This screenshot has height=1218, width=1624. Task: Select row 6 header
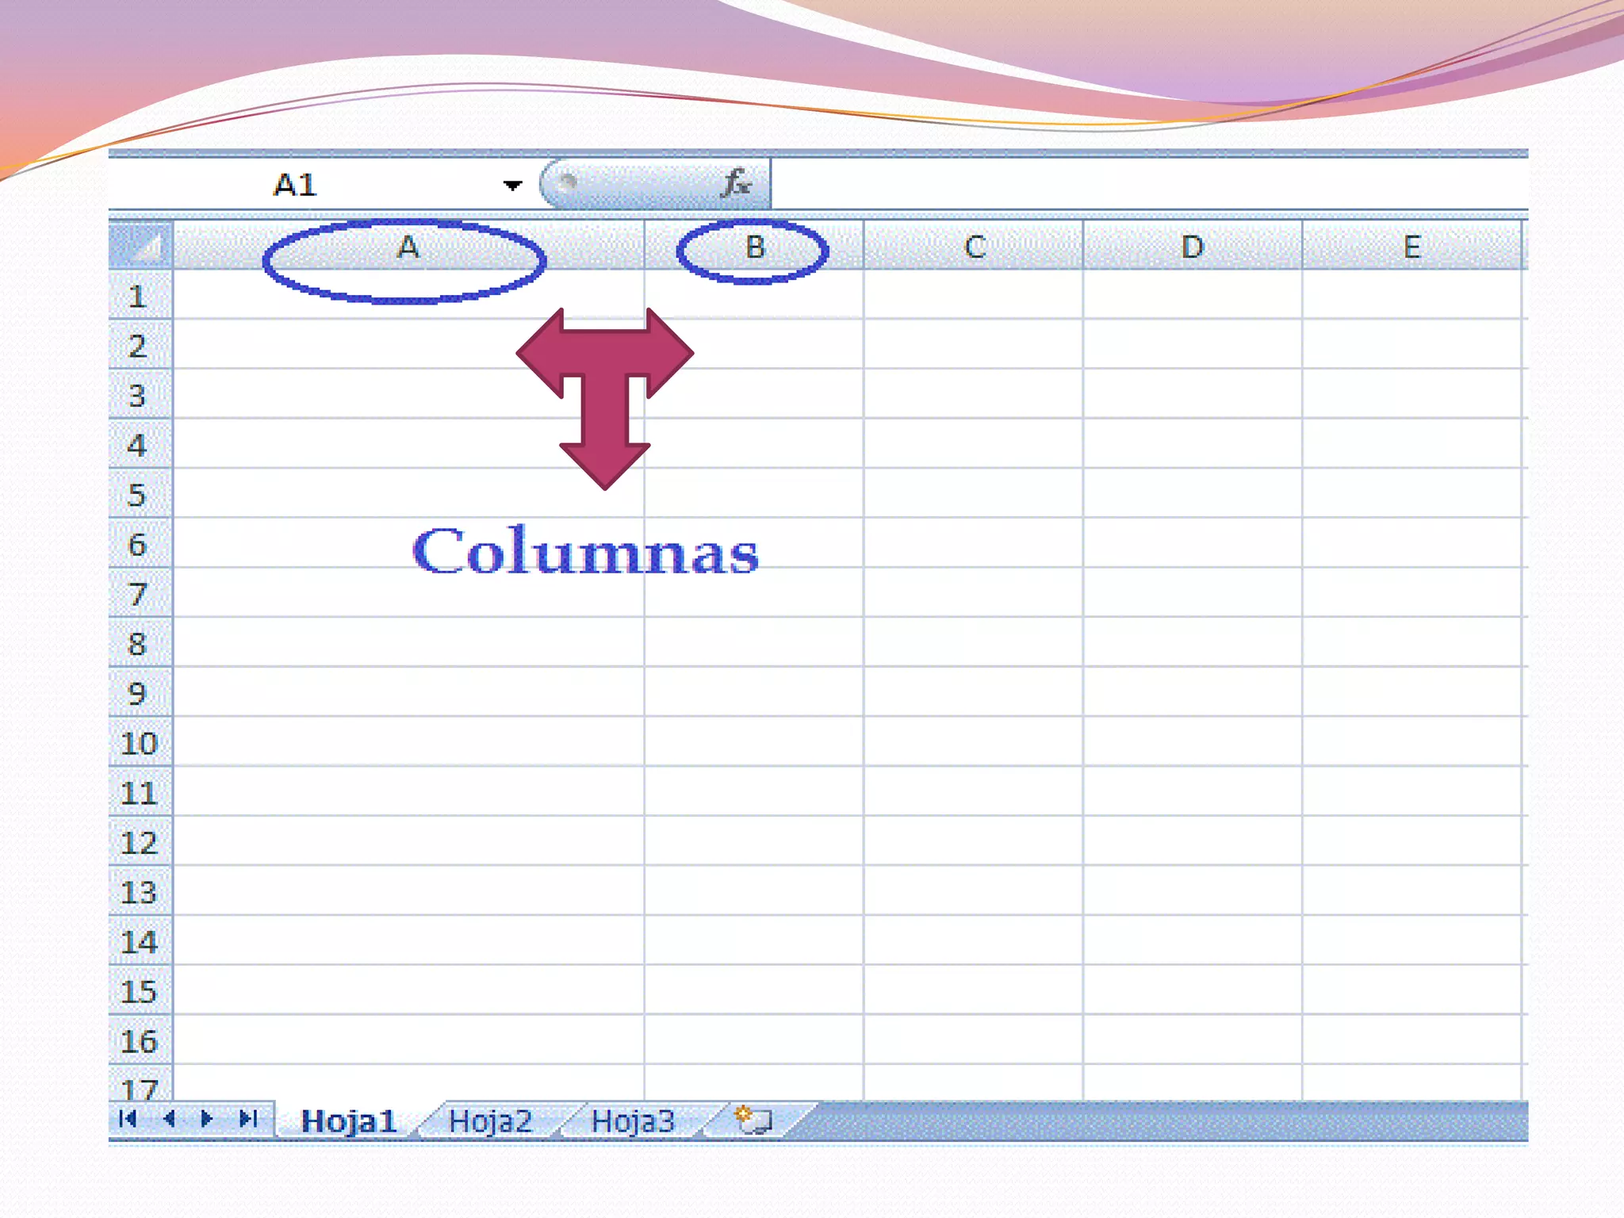tap(140, 543)
